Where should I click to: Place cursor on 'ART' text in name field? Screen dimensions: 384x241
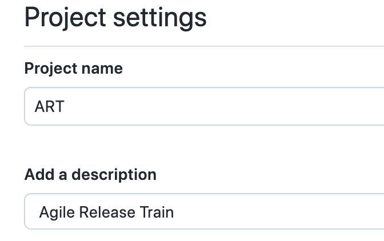point(49,107)
